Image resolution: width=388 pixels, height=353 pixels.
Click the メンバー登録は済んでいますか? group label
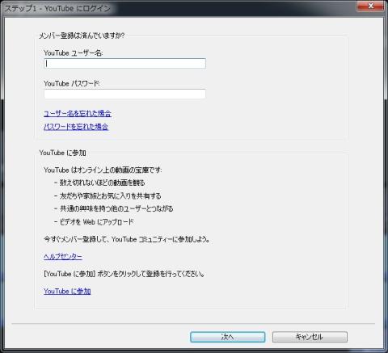pos(82,36)
